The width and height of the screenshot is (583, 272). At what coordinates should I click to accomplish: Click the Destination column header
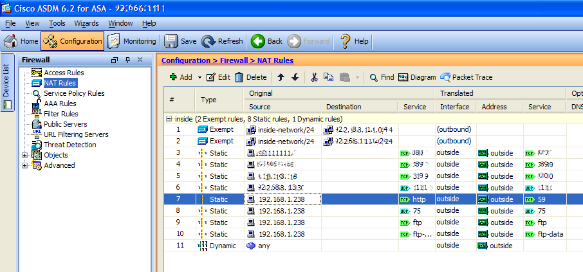[359, 107]
